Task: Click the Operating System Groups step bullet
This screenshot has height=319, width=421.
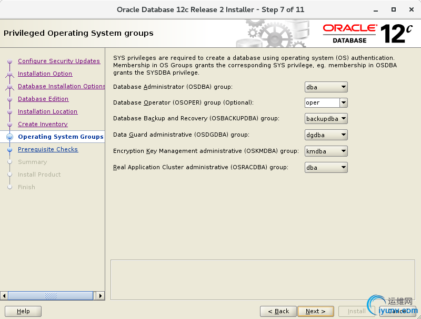Action: (x=9, y=137)
